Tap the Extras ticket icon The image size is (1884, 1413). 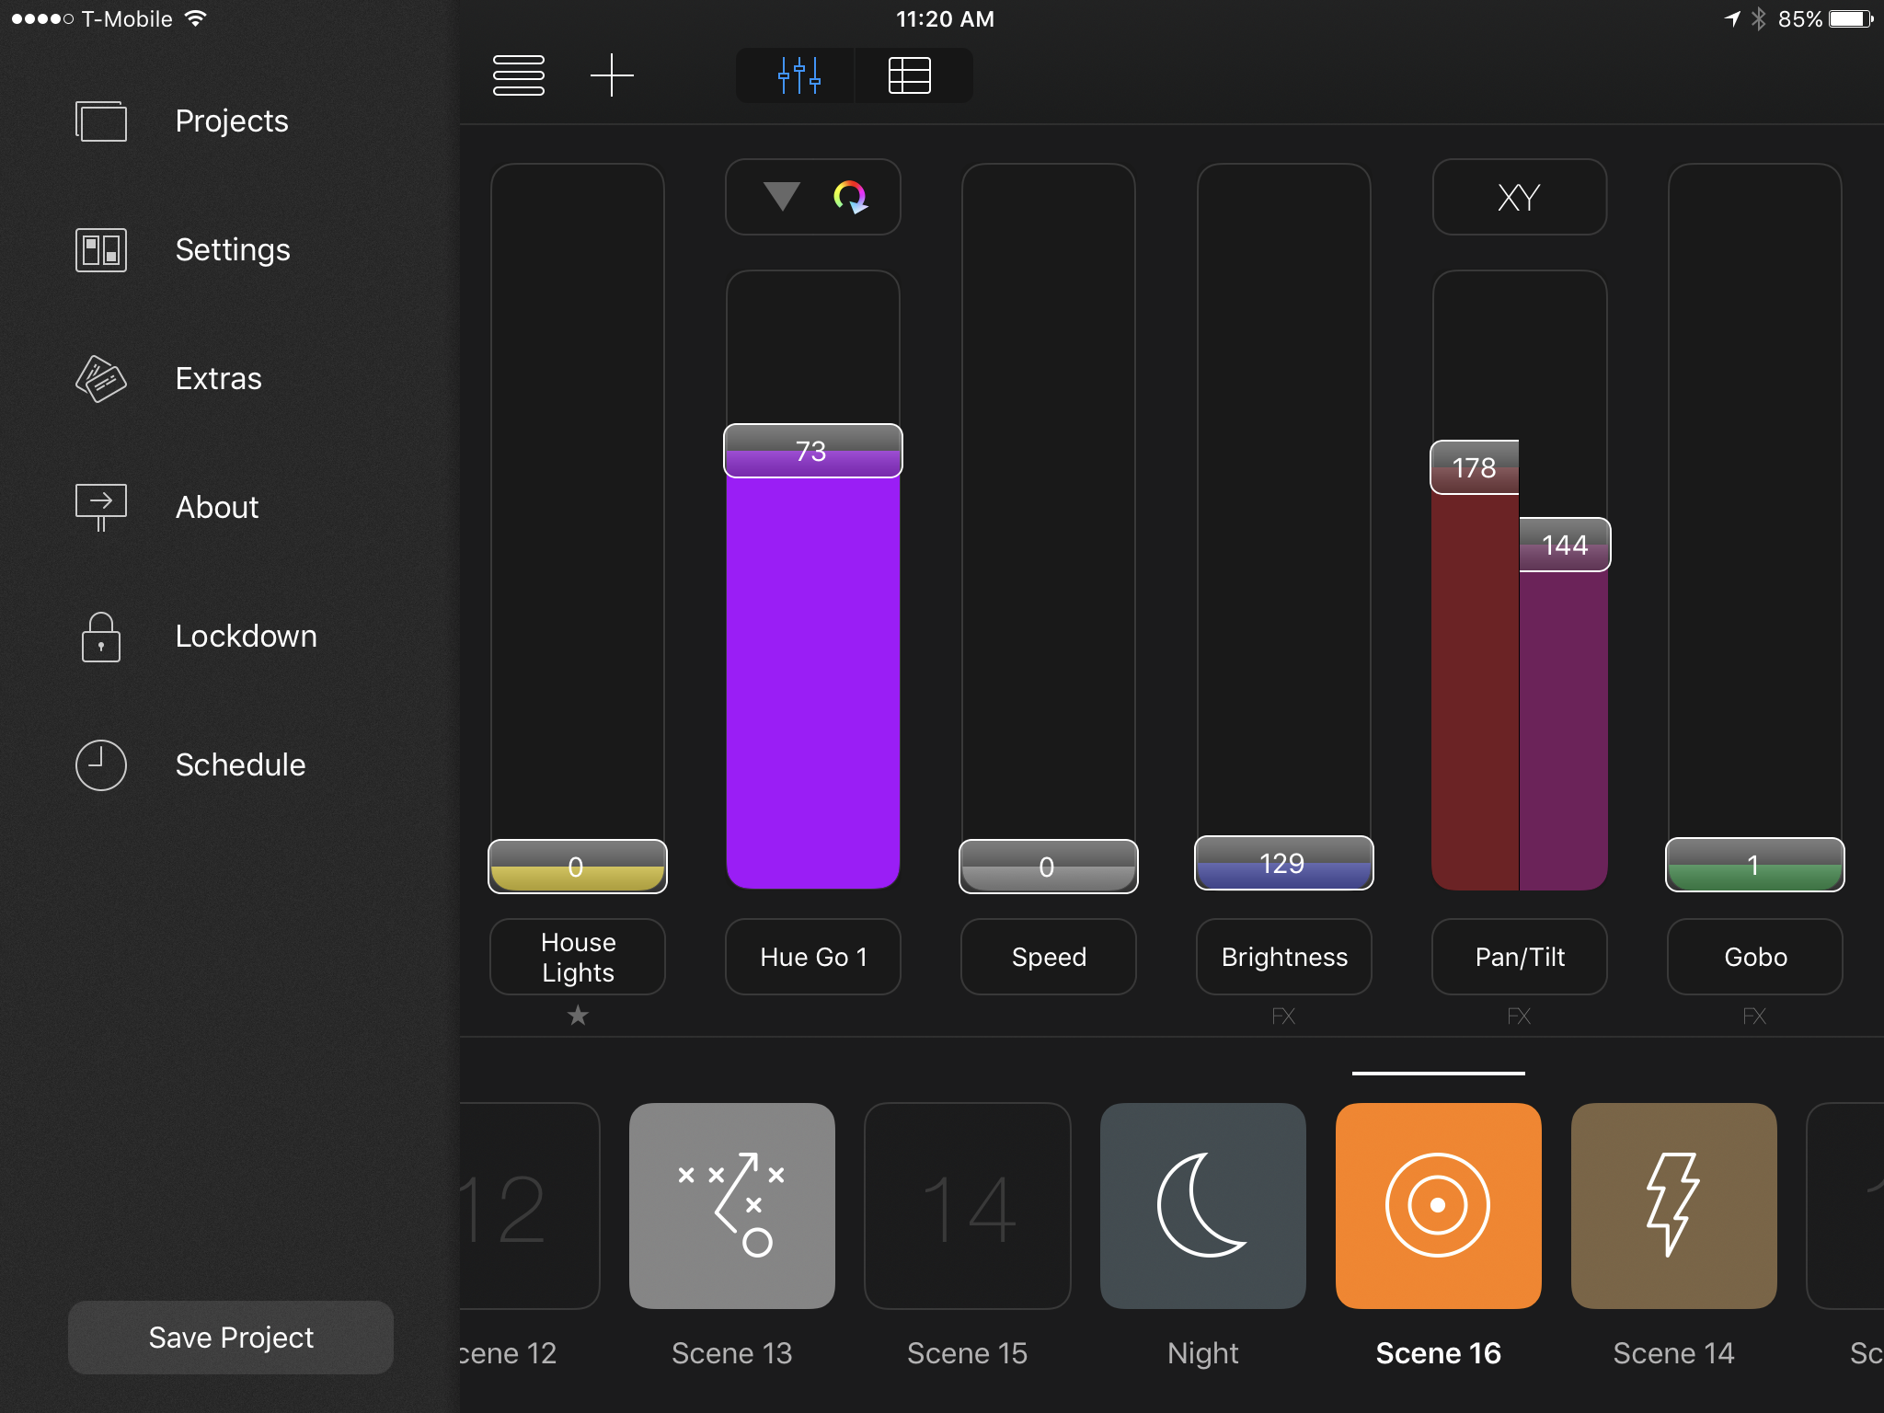tap(101, 379)
